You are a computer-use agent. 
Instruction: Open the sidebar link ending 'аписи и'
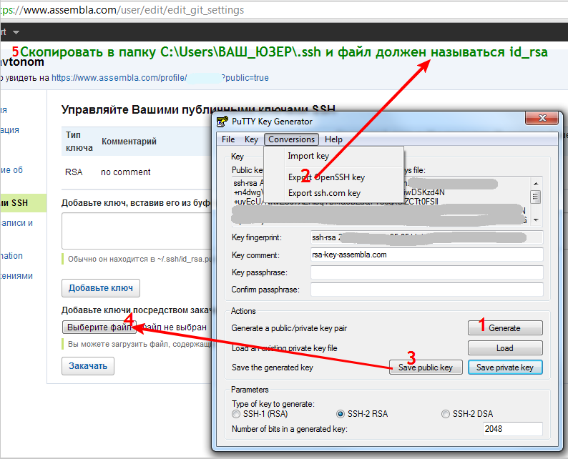tap(16, 222)
